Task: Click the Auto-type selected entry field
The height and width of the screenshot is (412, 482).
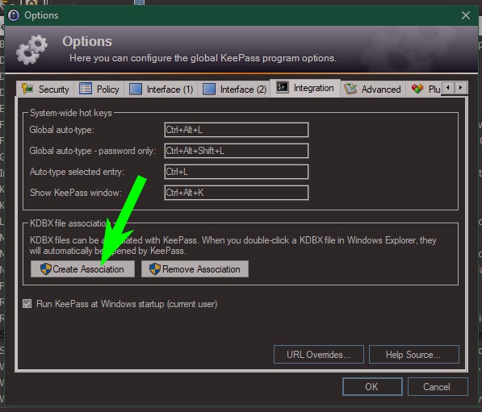Action: 237,172
